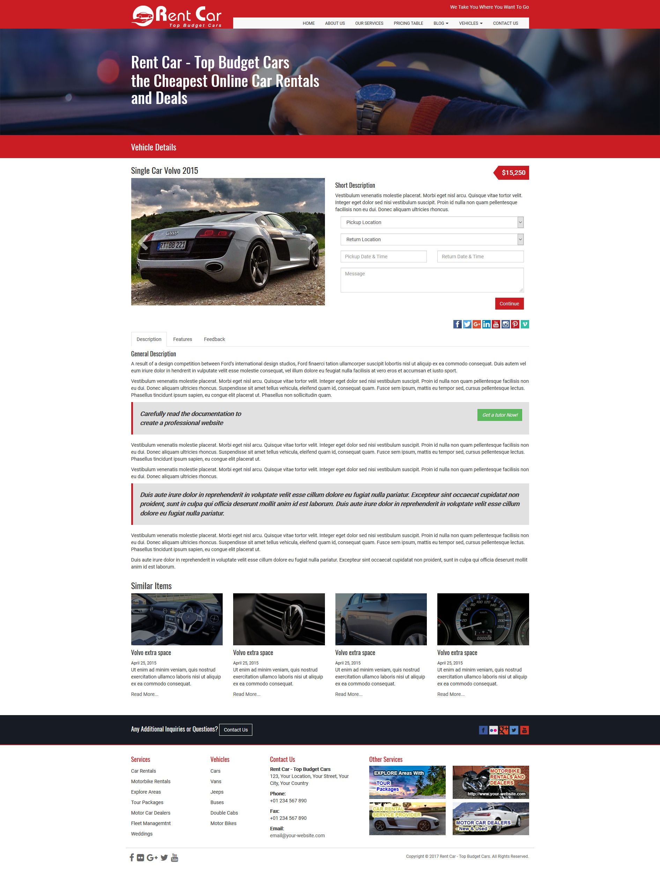
Task: Click into the Message text area
Action: (432, 280)
